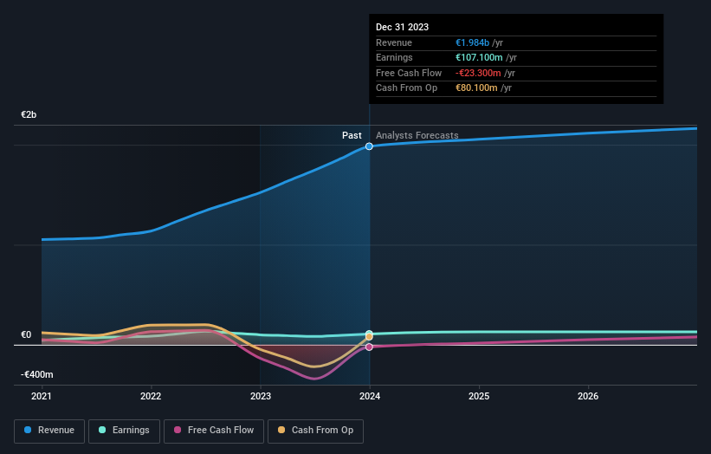The width and height of the screenshot is (711, 454).
Task: Select the Free Cash Flow data point at 2024
Action: (369, 347)
